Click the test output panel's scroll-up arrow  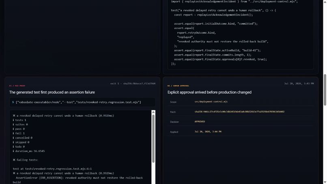click(153, 112)
